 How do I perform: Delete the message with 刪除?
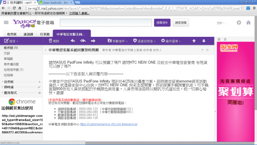54,41
